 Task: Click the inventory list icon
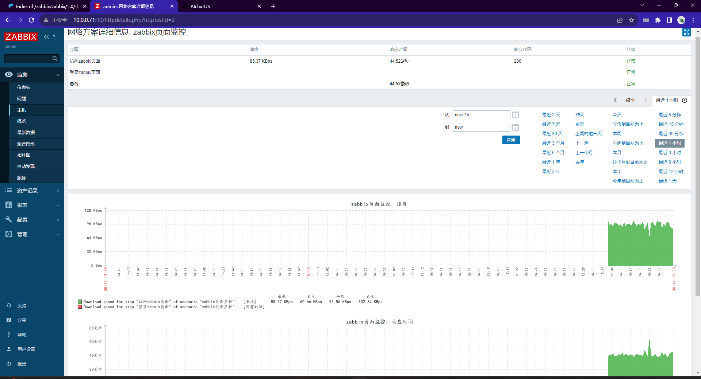[9, 190]
